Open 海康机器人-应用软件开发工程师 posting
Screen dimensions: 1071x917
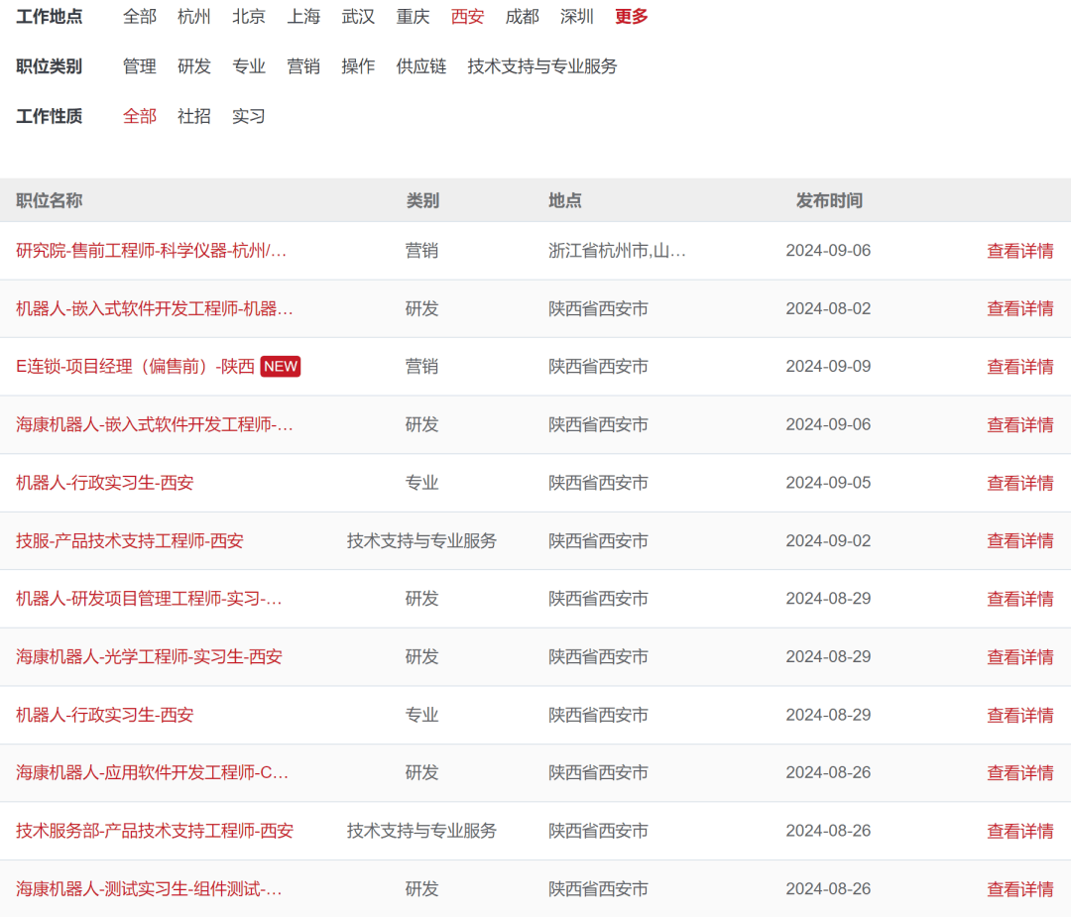tap(153, 773)
